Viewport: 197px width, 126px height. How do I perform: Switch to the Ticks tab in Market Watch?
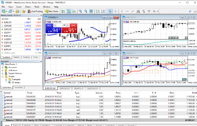pos(36,57)
